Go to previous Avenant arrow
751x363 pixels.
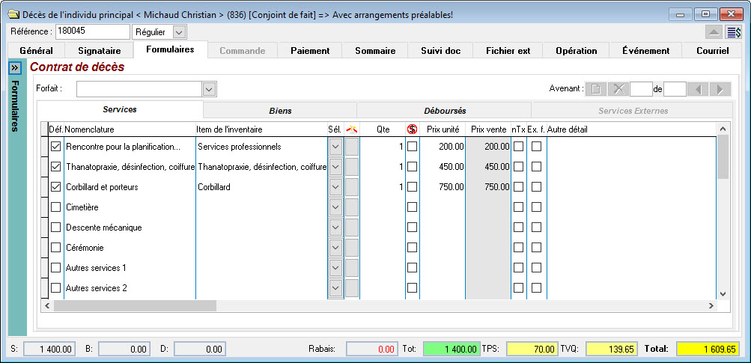click(x=697, y=89)
